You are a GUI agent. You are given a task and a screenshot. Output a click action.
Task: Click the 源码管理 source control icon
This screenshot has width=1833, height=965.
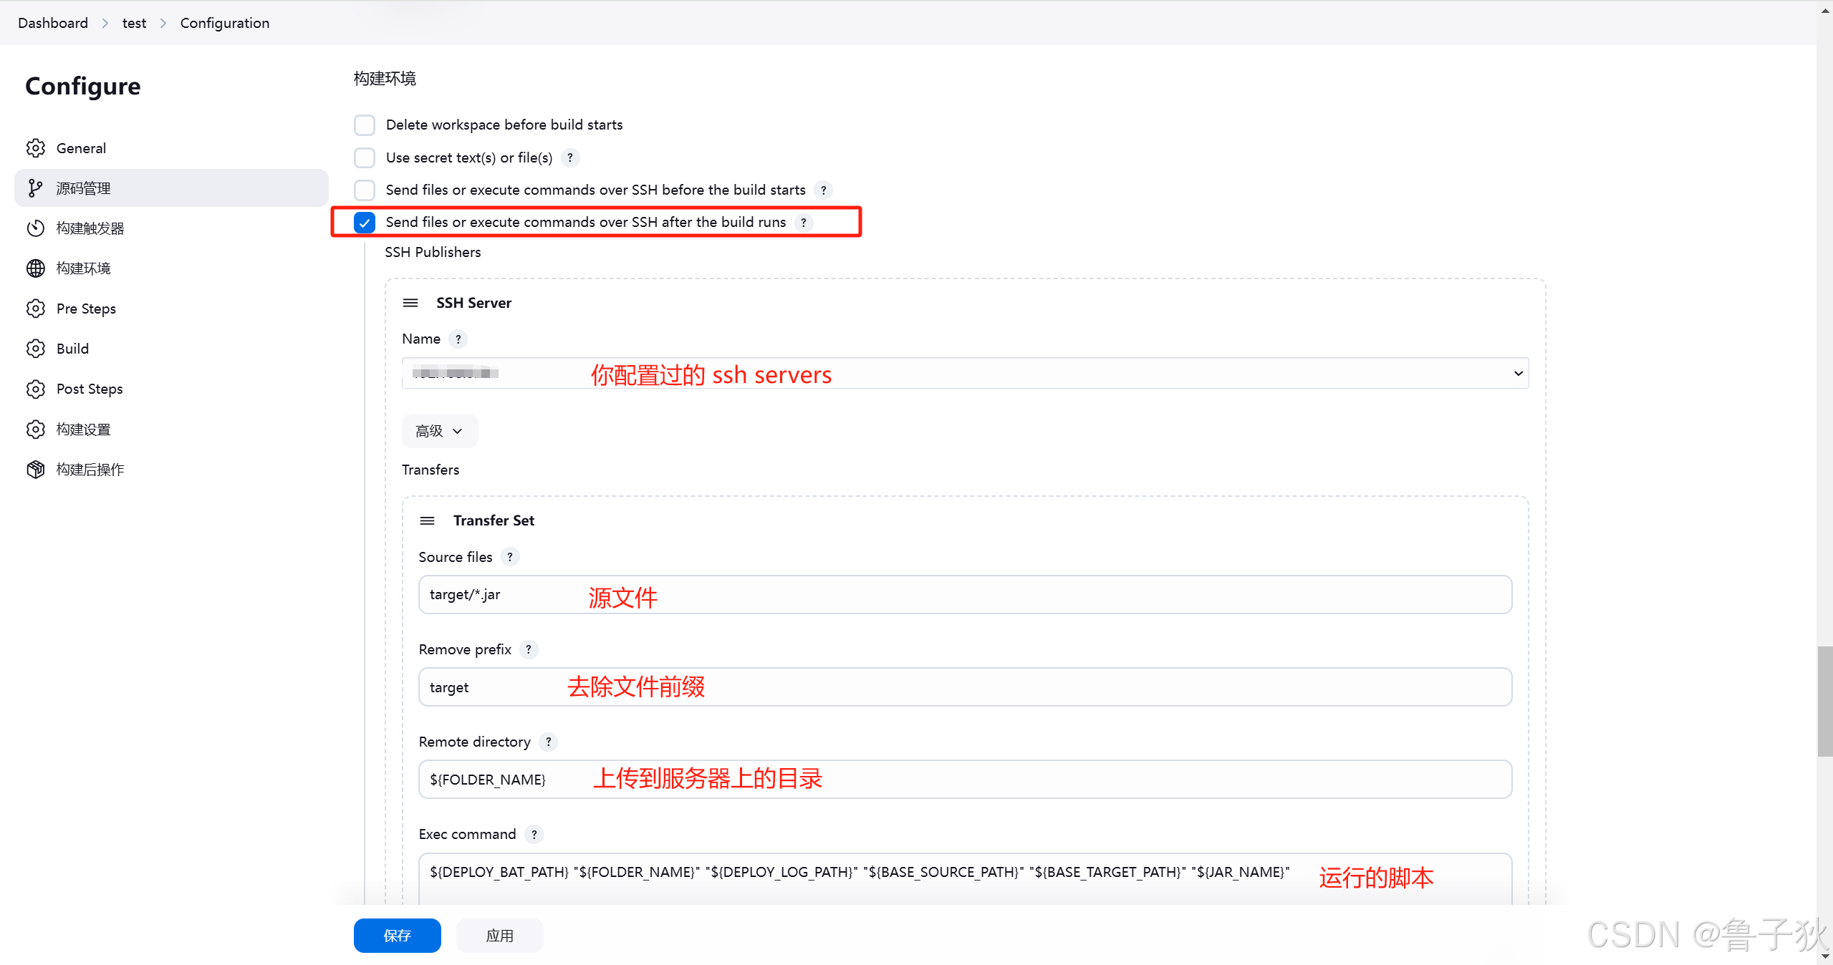[x=37, y=188]
